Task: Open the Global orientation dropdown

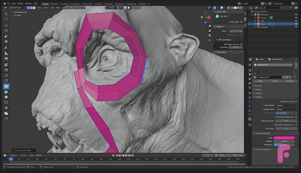Action: click(x=111, y=8)
